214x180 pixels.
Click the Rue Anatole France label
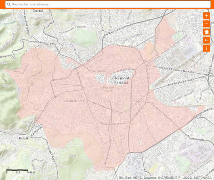pyautogui.click(x=181, y=82)
